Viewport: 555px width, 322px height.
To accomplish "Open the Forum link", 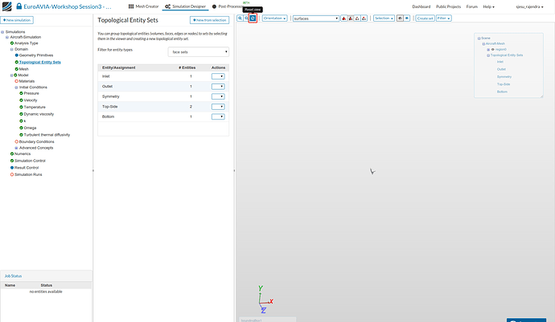I will tap(472, 6).
